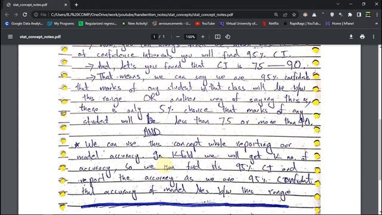The image size is (382, 215).
Task: Toggle the browser side panel
Action: point(359,14)
